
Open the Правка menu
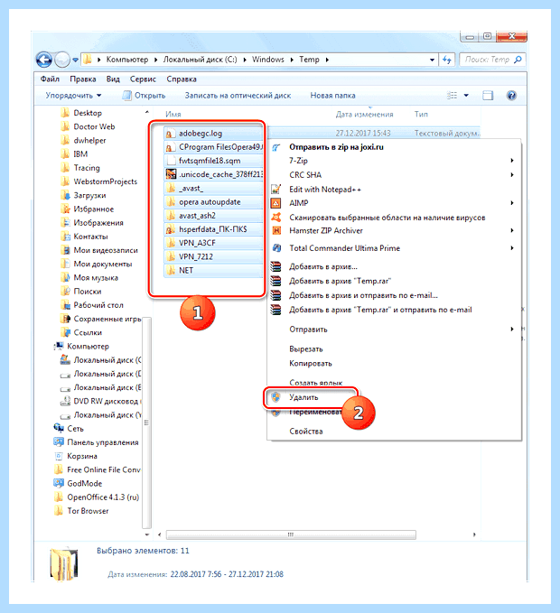(x=83, y=79)
